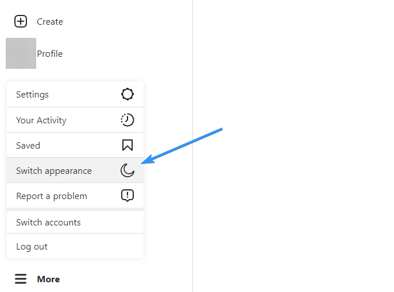Open the Create post label
Image resolution: width=394 pixels, height=292 pixels.
tap(50, 22)
